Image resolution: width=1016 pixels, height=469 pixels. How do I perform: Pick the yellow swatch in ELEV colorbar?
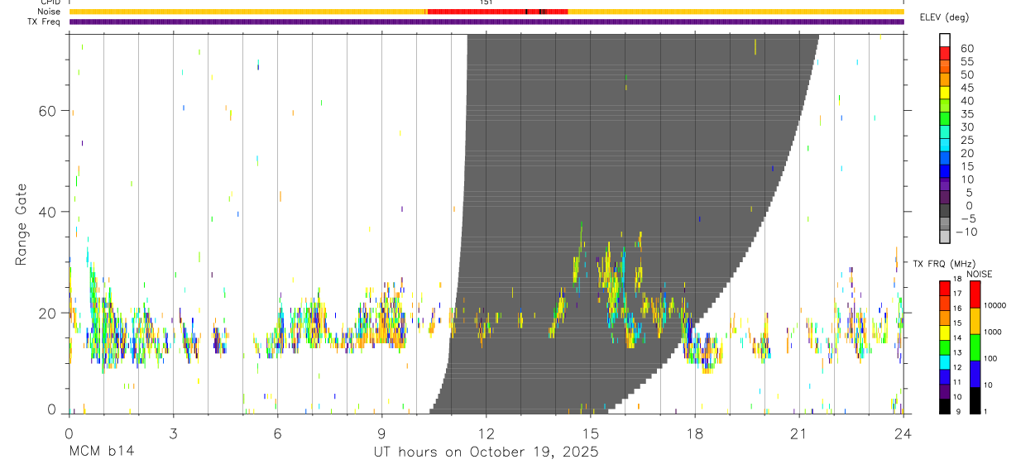(x=945, y=93)
